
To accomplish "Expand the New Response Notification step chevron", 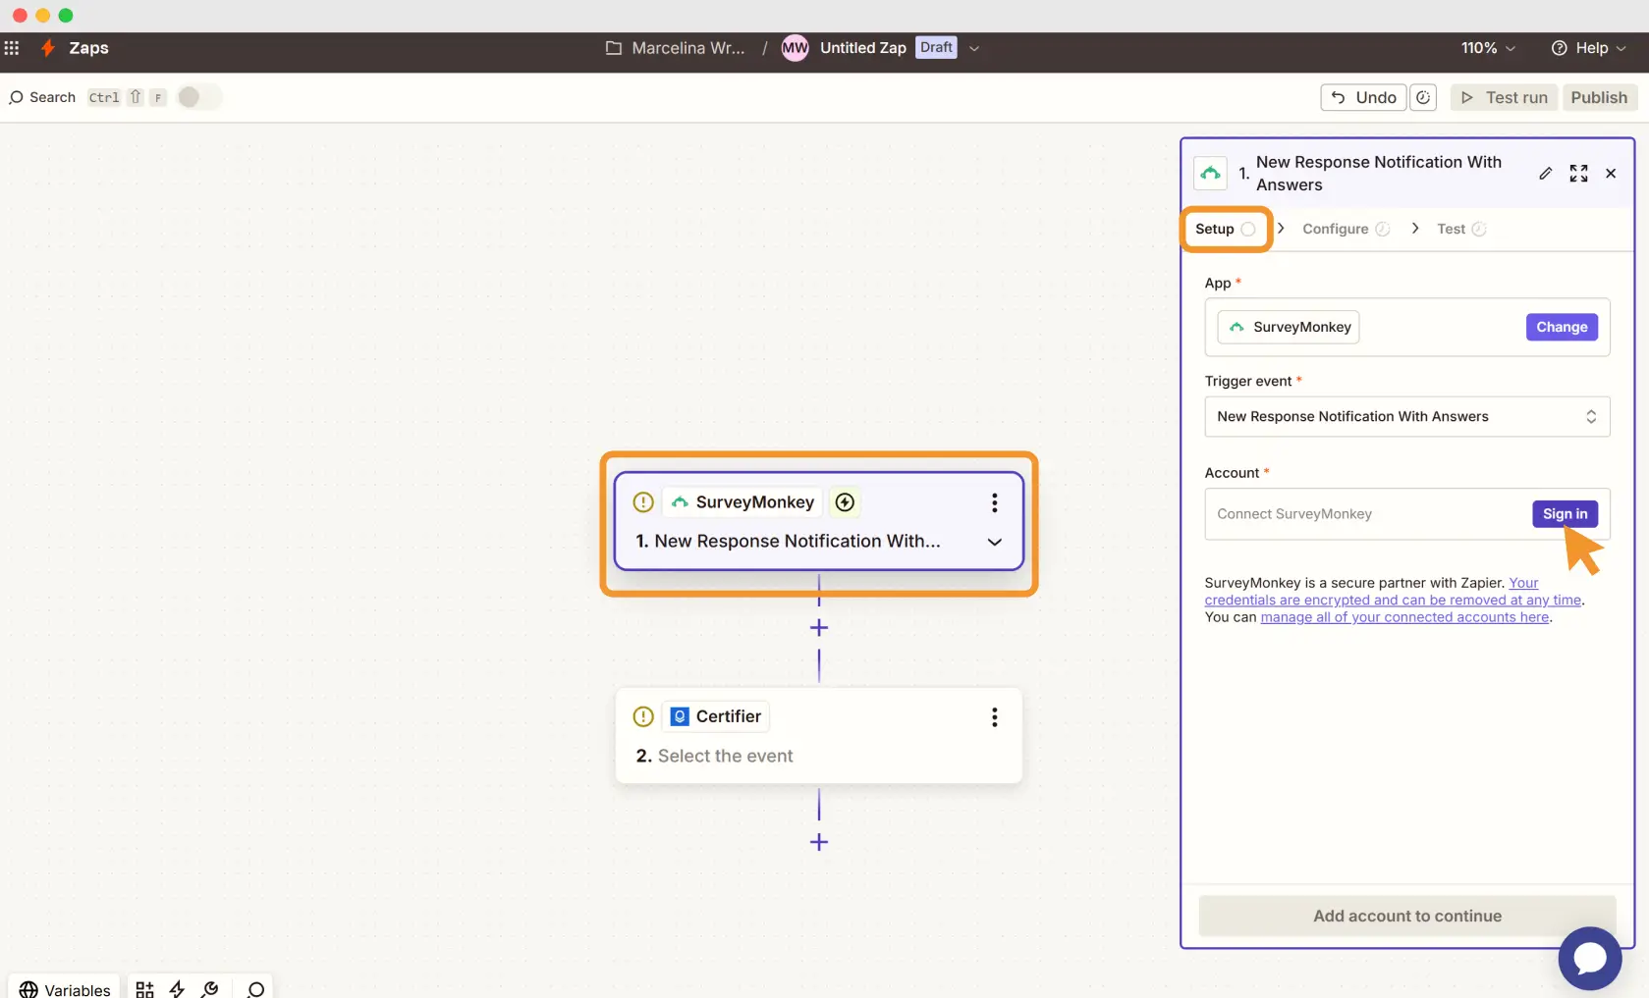I will [994, 542].
